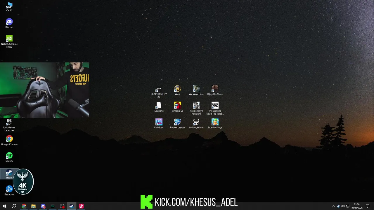This screenshot has width=374, height=210.
Task: Open the volume control in tray
Action: point(343,206)
